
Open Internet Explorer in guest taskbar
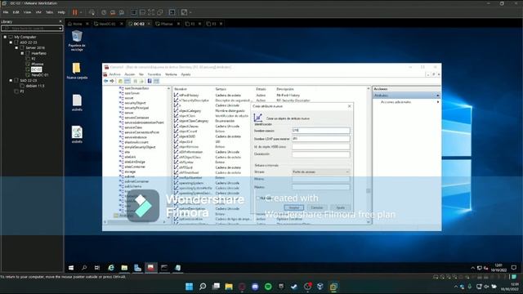coord(111,268)
